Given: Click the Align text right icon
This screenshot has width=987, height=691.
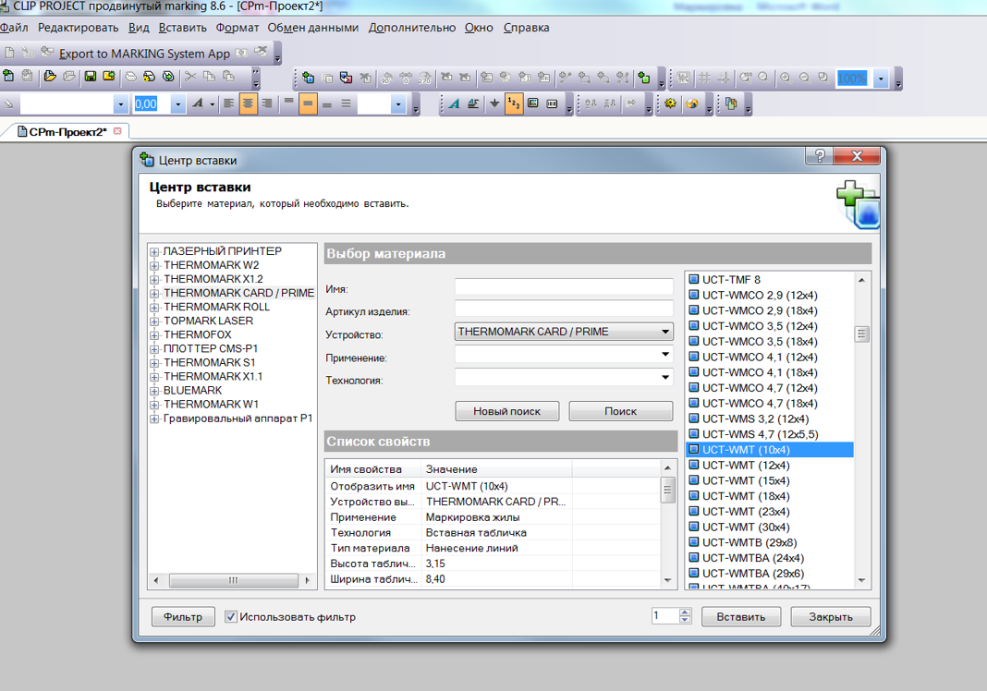Looking at the screenshot, I should pos(267,103).
